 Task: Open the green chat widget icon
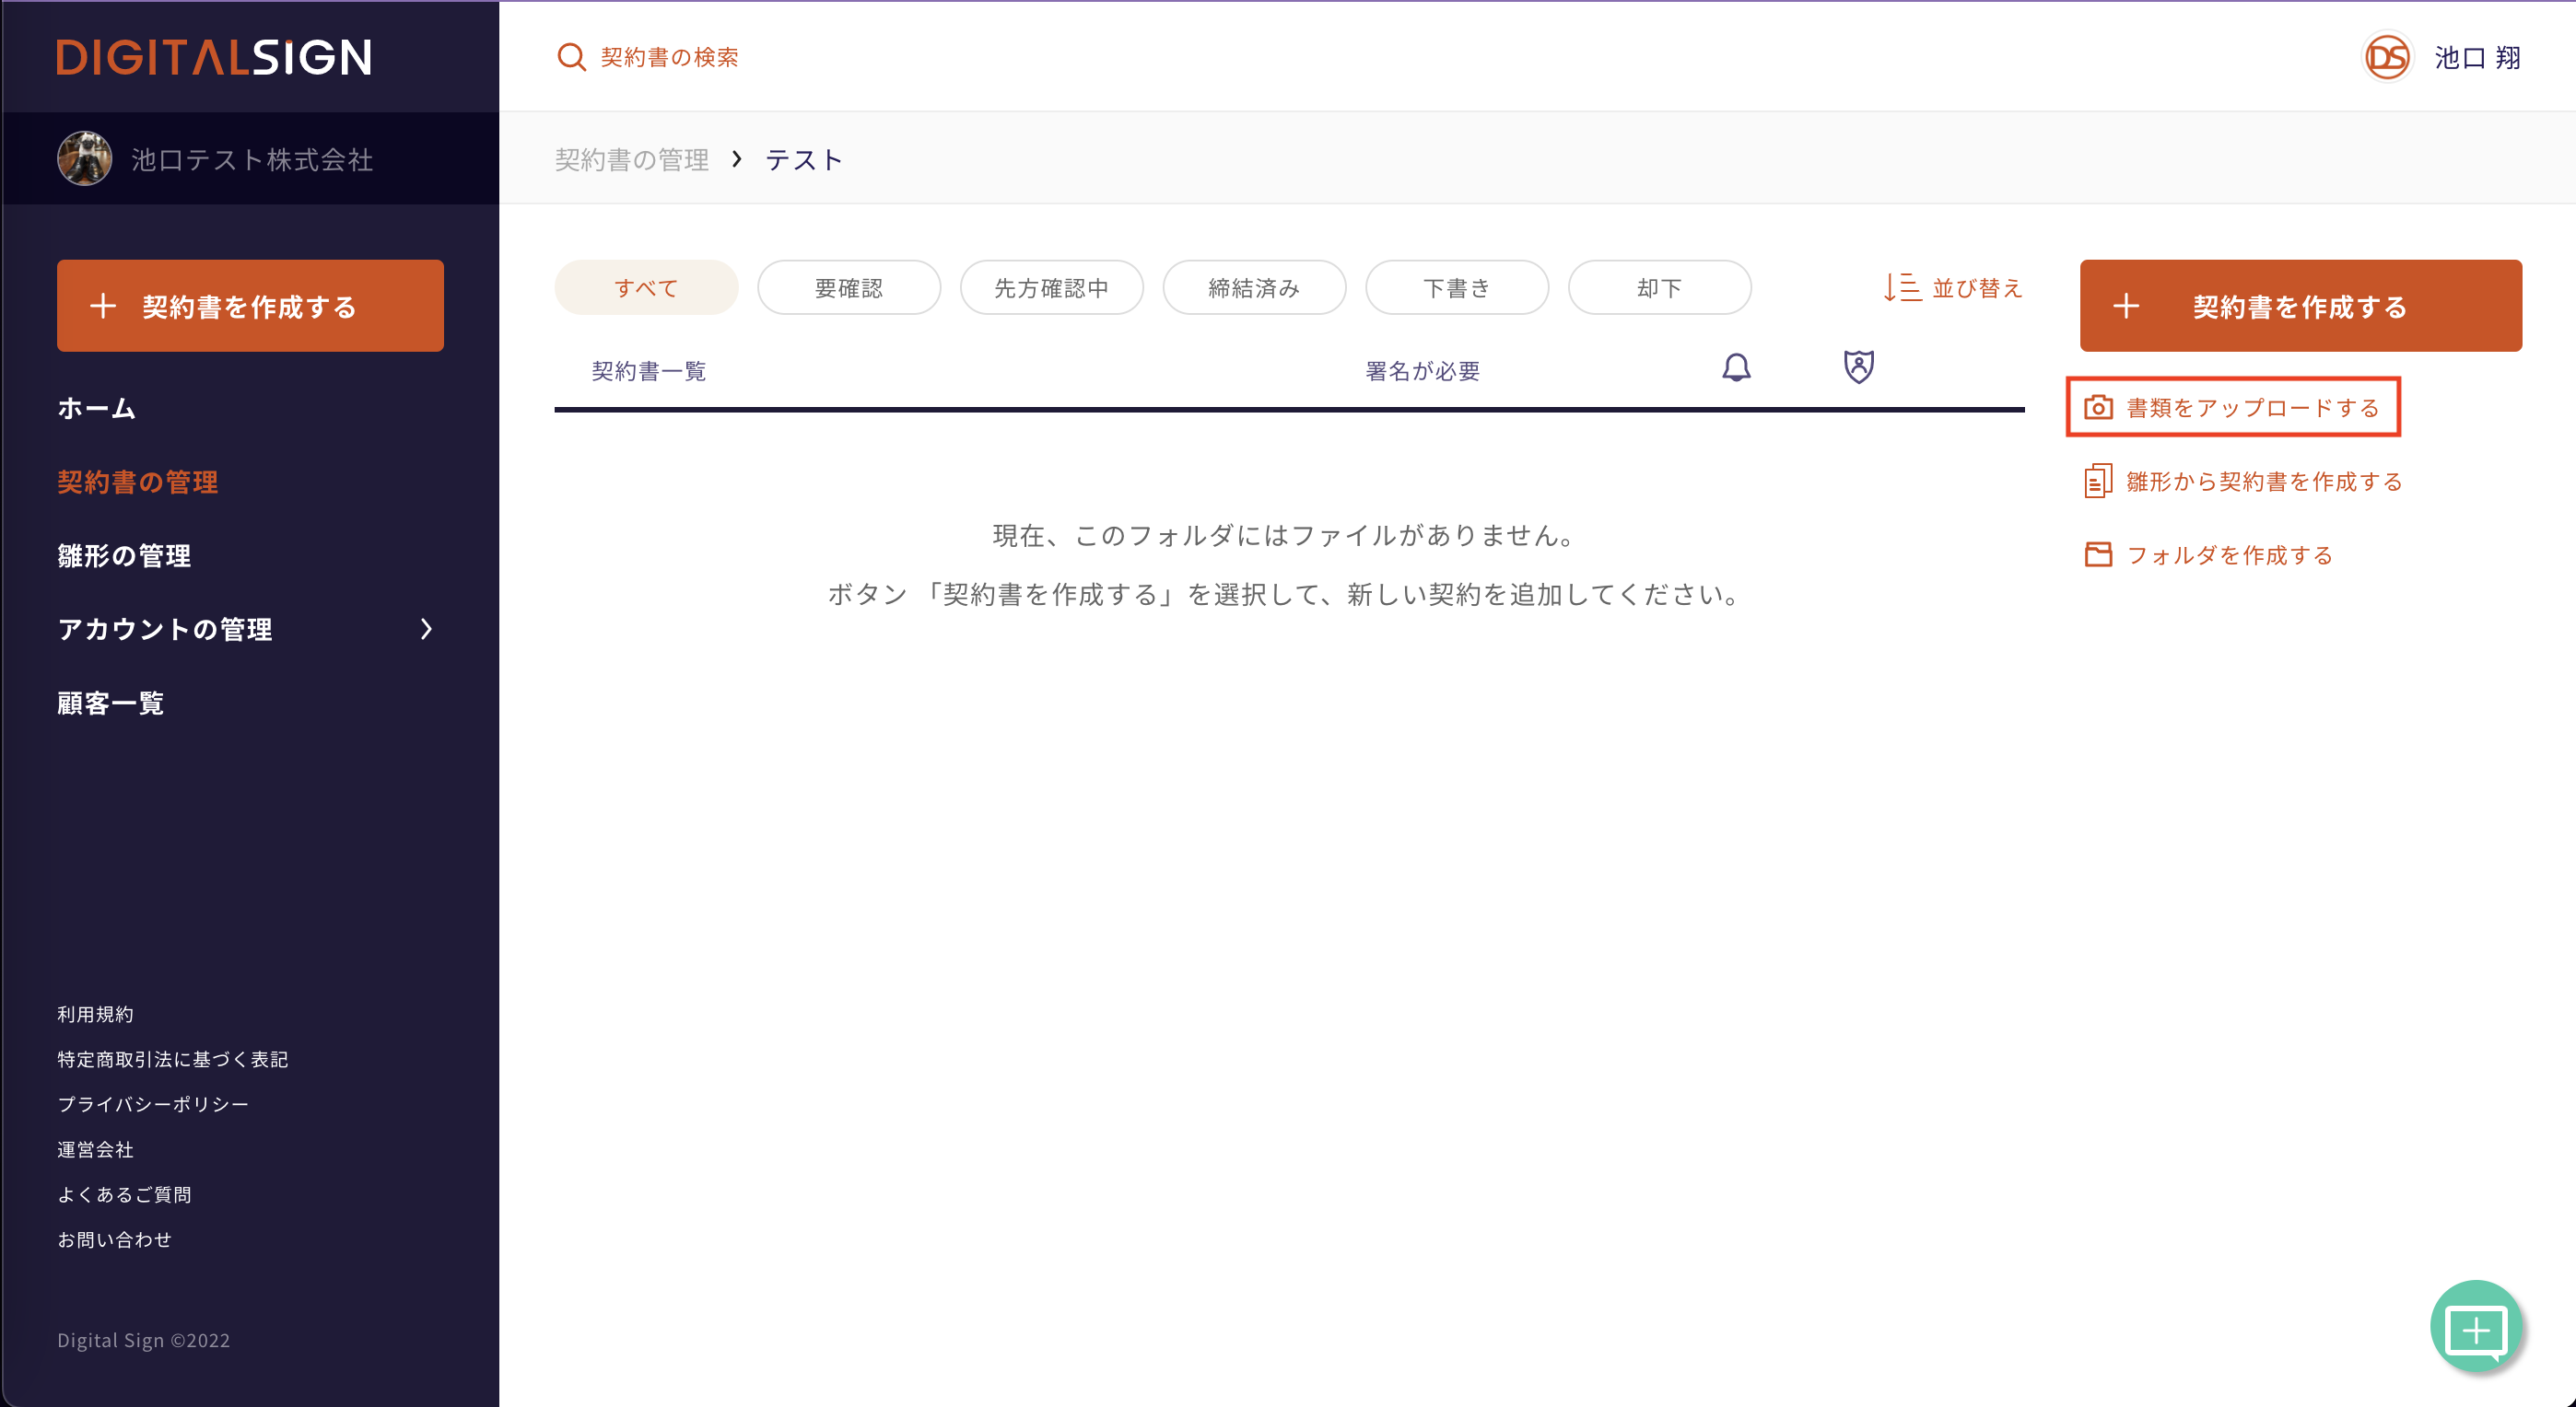point(2477,1327)
